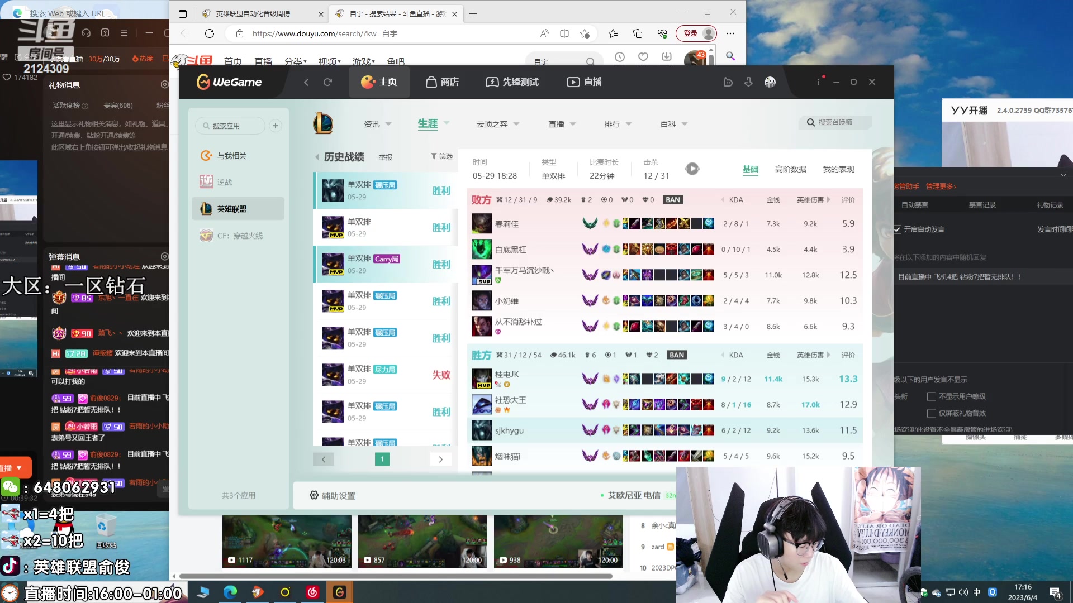Click left arrow next to winning team KDA
Image resolution: width=1073 pixels, height=603 pixels.
(x=723, y=355)
